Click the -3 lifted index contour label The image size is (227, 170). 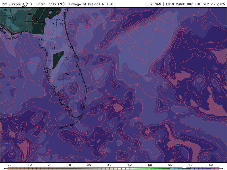(155, 29)
